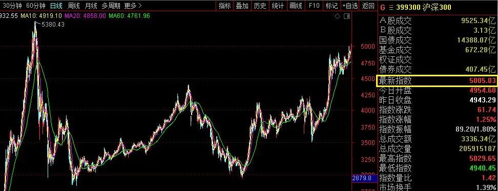Select the 日线 daily chart tab
This screenshot has width=498, height=191.
pos(56,6)
